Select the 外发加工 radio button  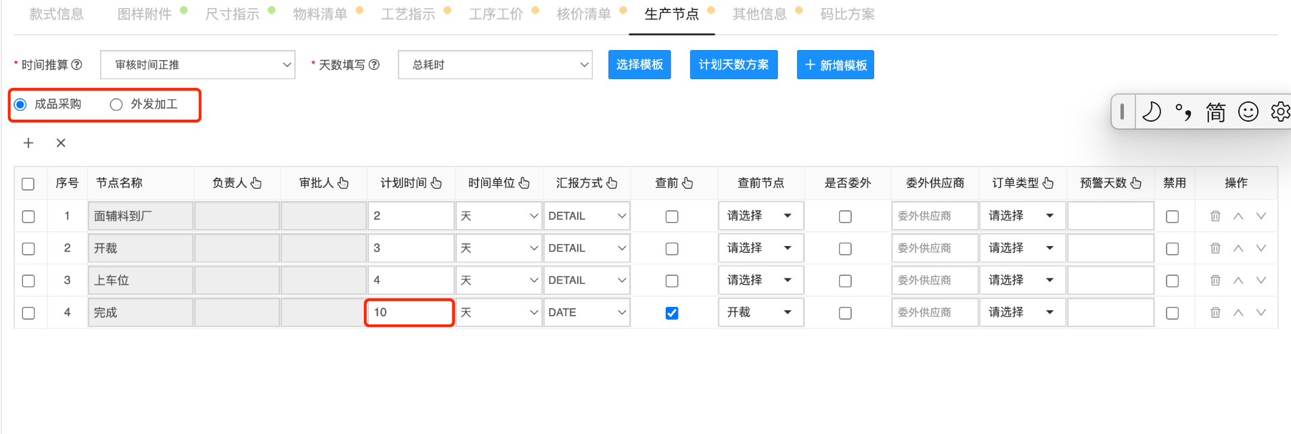pos(116,104)
